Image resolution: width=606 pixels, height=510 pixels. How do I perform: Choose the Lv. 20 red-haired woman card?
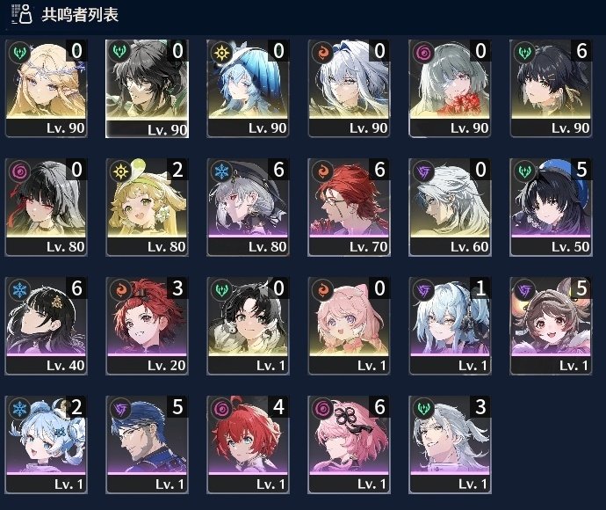point(148,326)
